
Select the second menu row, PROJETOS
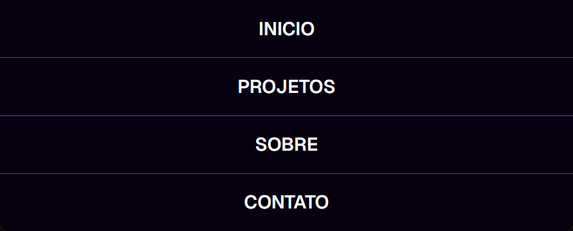point(286,87)
